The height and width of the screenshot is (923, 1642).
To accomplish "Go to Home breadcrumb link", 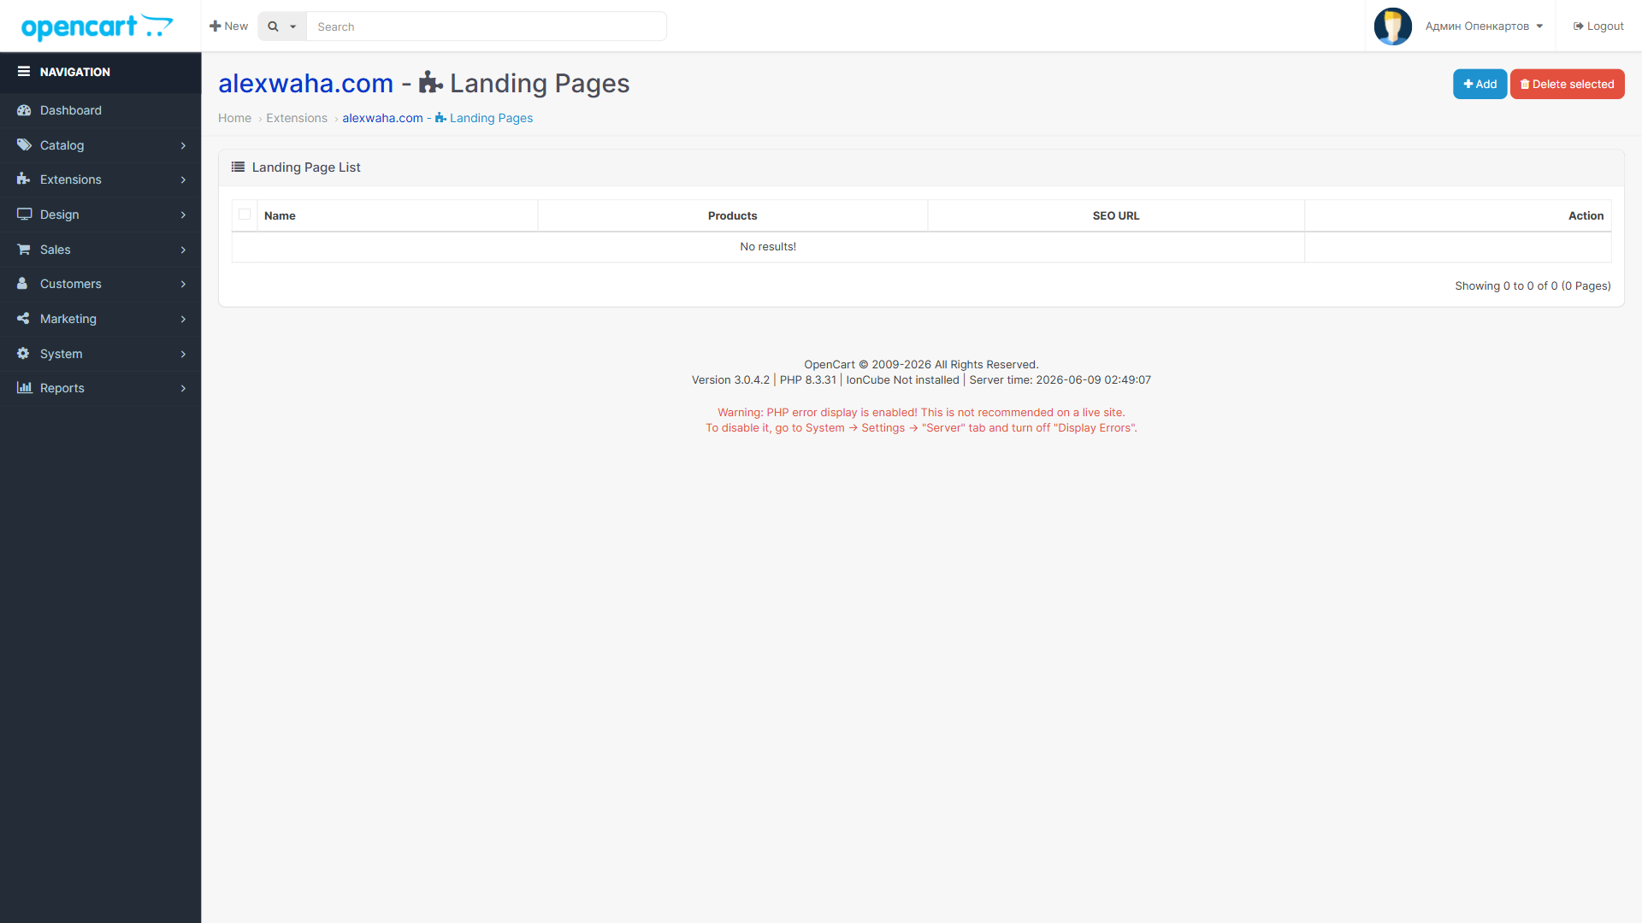I will pos(234,118).
